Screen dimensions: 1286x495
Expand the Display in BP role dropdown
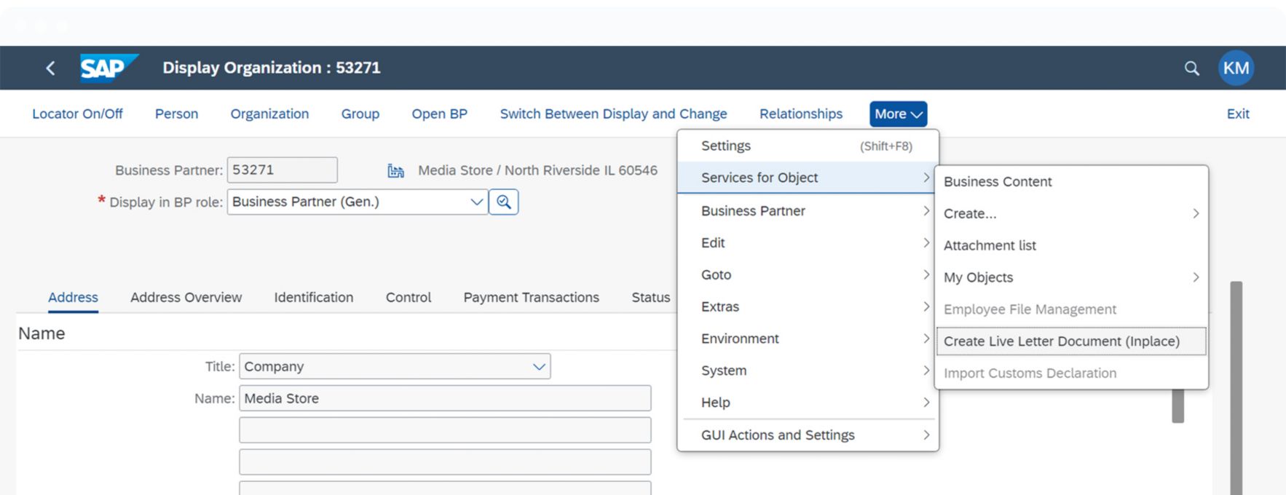point(476,202)
